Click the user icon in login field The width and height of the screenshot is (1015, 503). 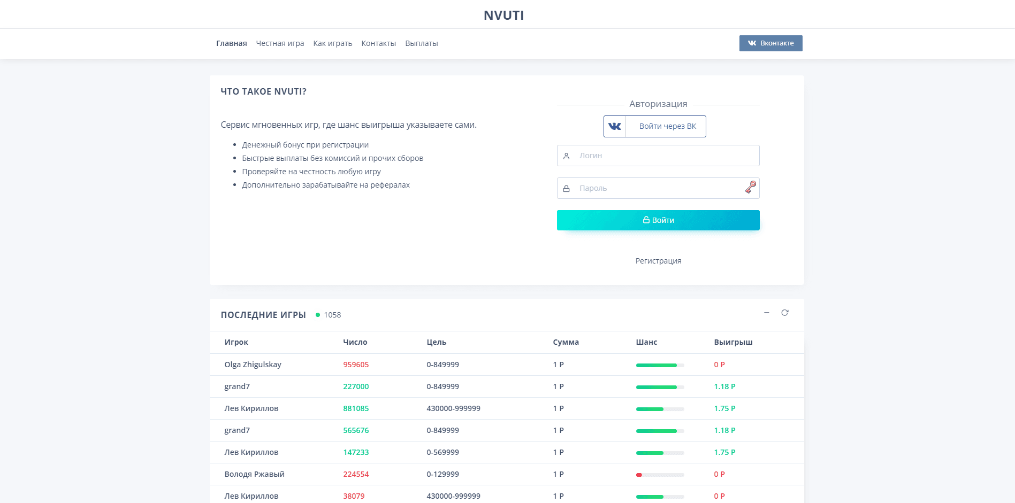(566, 156)
